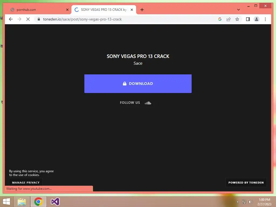
Task: Maximize the Chrome window
Action: pos(256,6)
